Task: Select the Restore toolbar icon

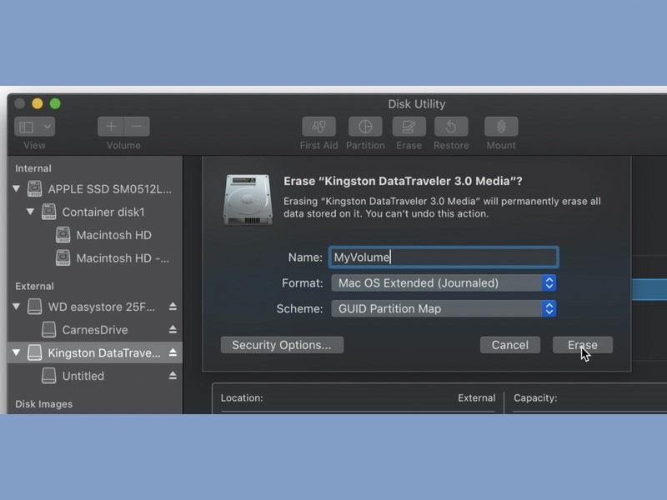Action: click(451, 127)
